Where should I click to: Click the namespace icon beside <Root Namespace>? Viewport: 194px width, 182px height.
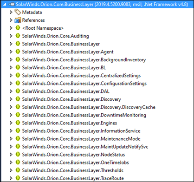(18, 28)
